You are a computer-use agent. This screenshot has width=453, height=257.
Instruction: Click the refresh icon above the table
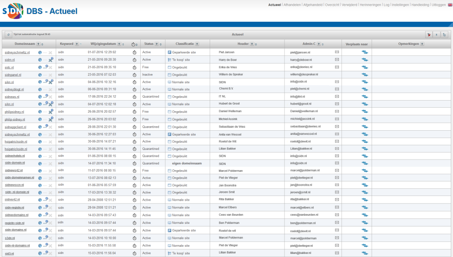8,34
